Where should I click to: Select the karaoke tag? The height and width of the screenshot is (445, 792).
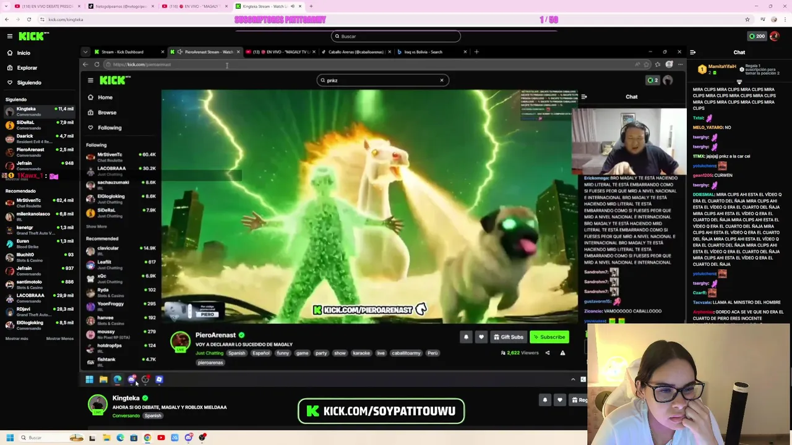click(x=361, y=353)
